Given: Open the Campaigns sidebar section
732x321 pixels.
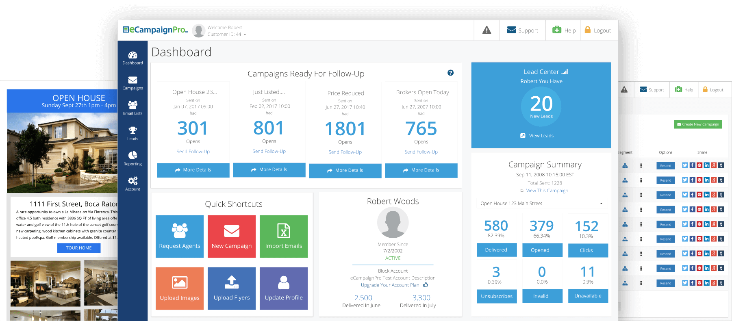Looking at the screenshot, I should (132, 83).
